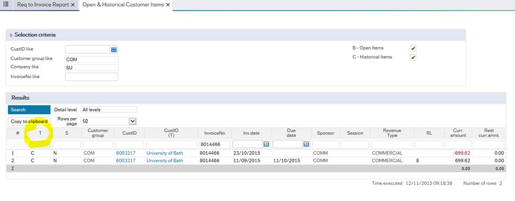The width and height of the screenshot is (515, 201).
Task: Close Open & Historical Customer Items tab
Action: [x=168, y=5]
